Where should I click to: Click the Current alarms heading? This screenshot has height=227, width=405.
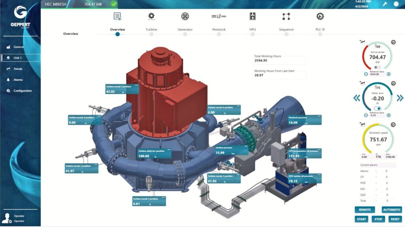coord(369,165)
